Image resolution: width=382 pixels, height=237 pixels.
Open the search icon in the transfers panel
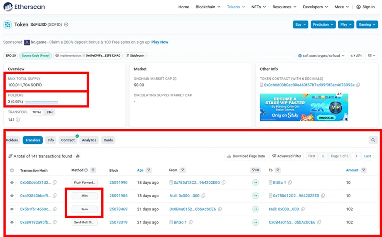[373, 140]
